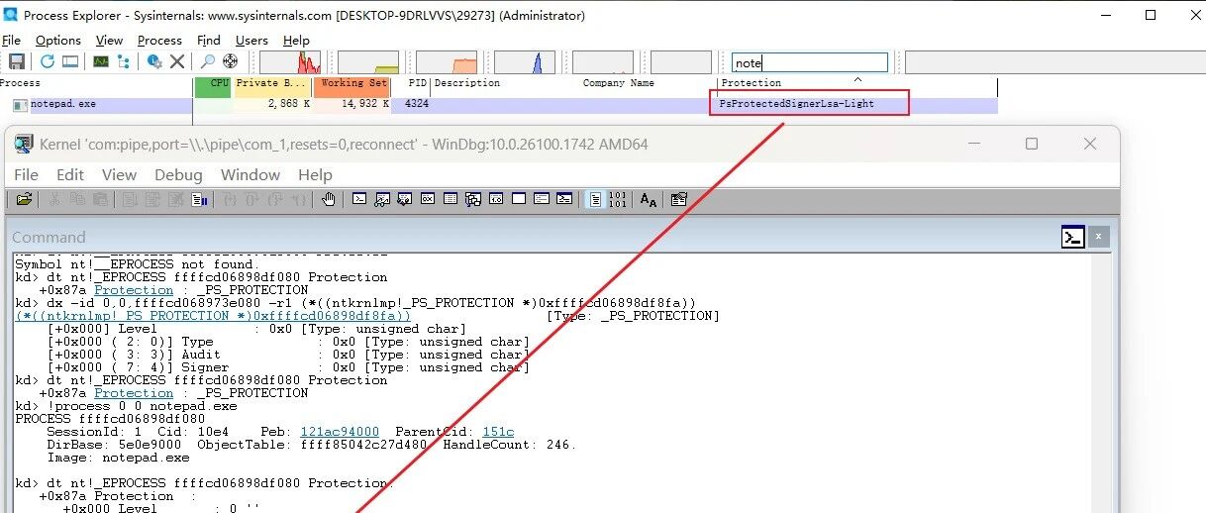Screen dimensions: 1206x513
Task: Open the Watch window toolbar icon
Action: (x=382, y=199)
